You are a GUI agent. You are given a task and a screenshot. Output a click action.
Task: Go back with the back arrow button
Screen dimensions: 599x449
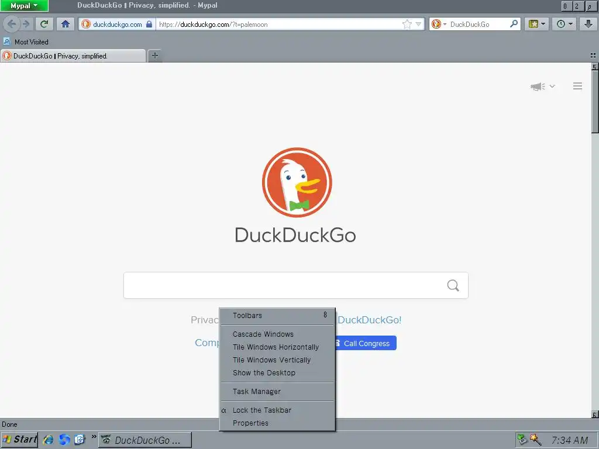click(12, 24)
